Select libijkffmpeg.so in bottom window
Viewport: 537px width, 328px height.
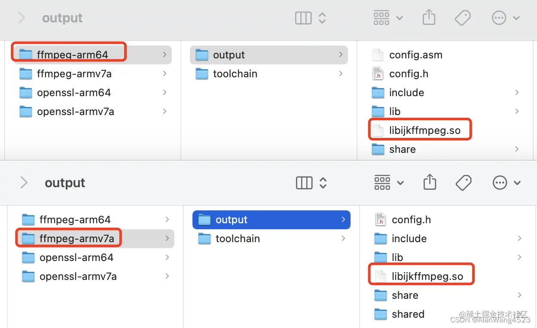pyautogui.click(x=427, y=276)
